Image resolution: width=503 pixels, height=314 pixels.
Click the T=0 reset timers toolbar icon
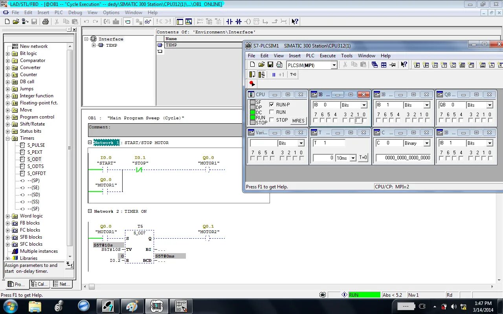point(293,74)
